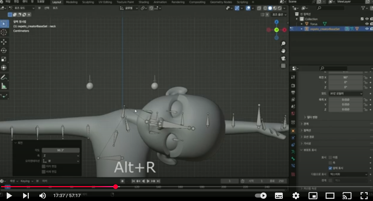Select the Rotate tool
373x201 pixels.
4,51
